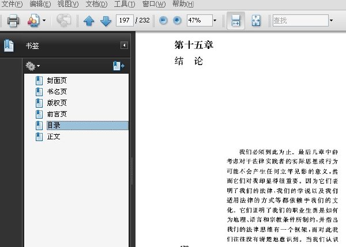This screenshot has width=346, height=247.
Task: Open the 工具(T) menu
Action: (125, 4)
